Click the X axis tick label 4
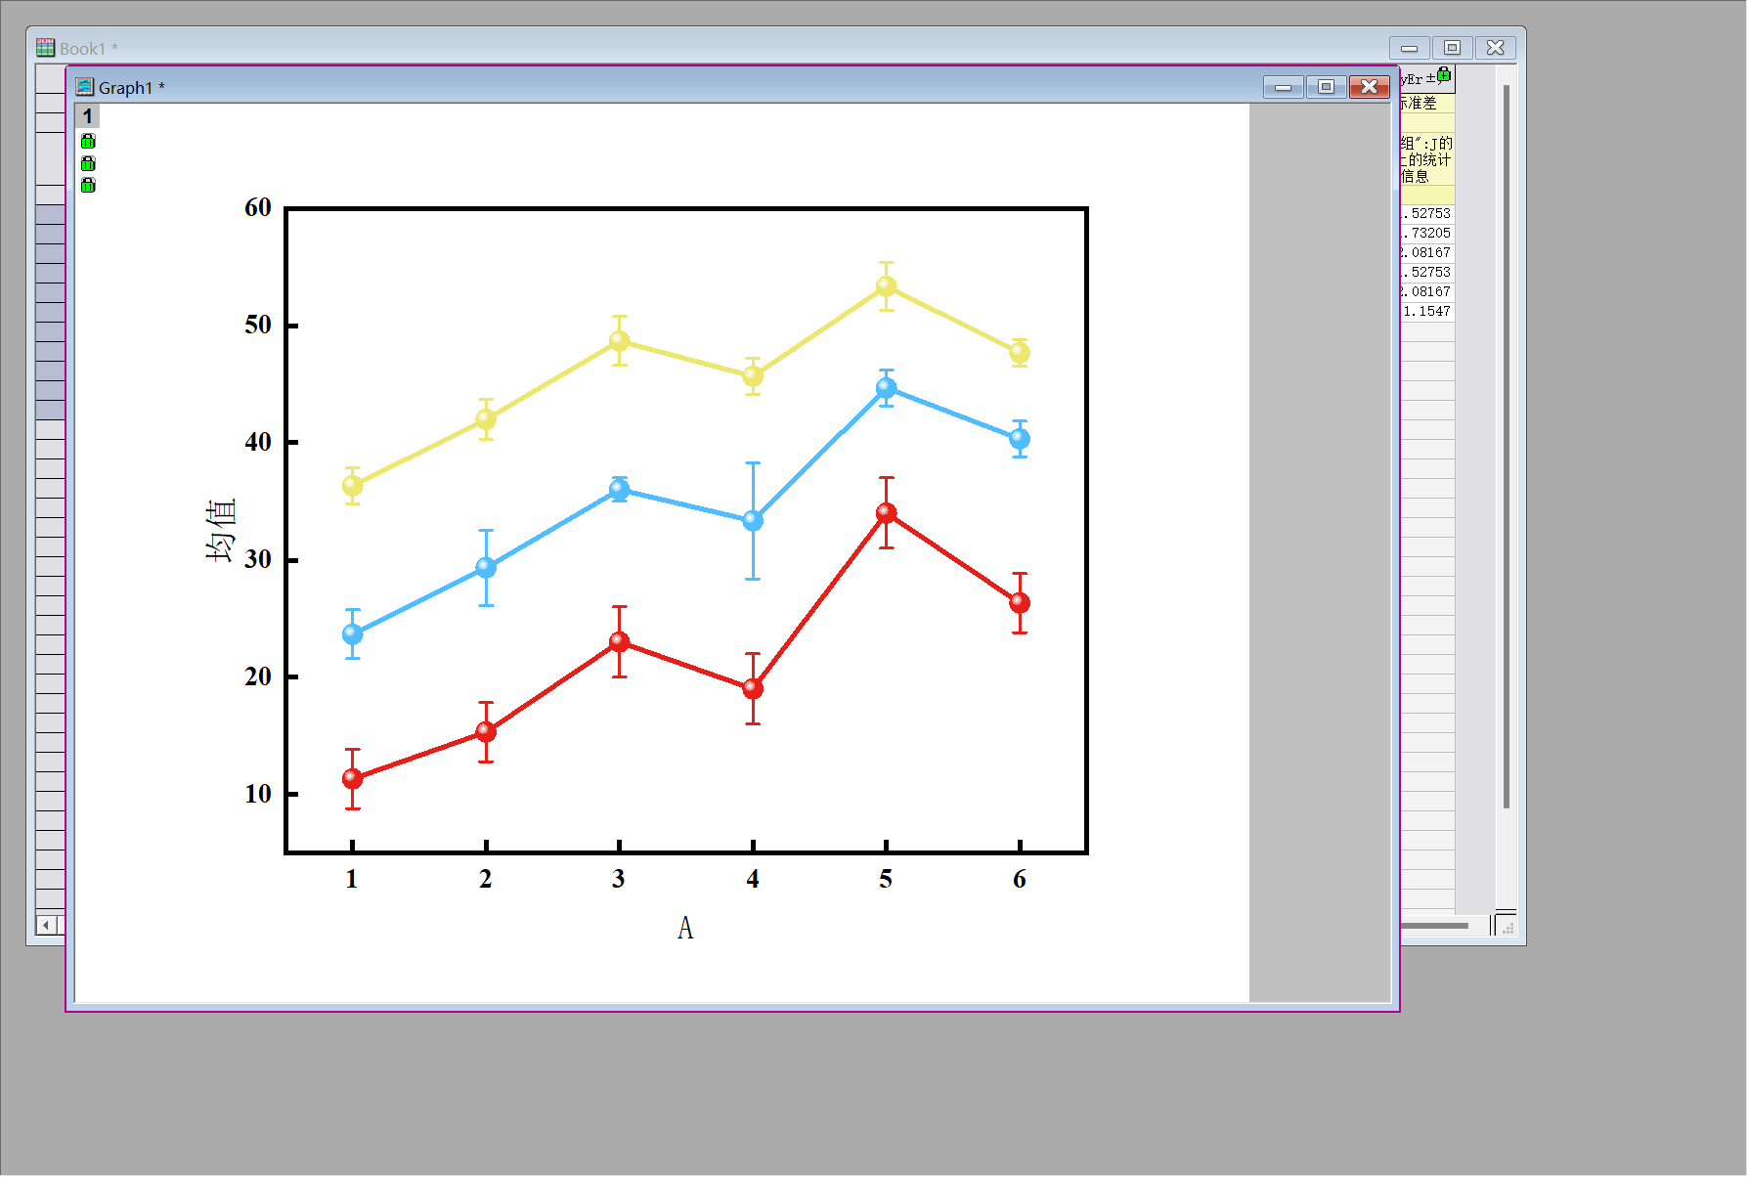The height and width of the screenshot is (1177, 1748). pyautogui.click(x=753, y=879)
